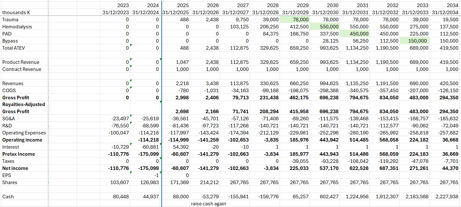Click the green Bypass 150,000 cell for 2033

[415, 41]
